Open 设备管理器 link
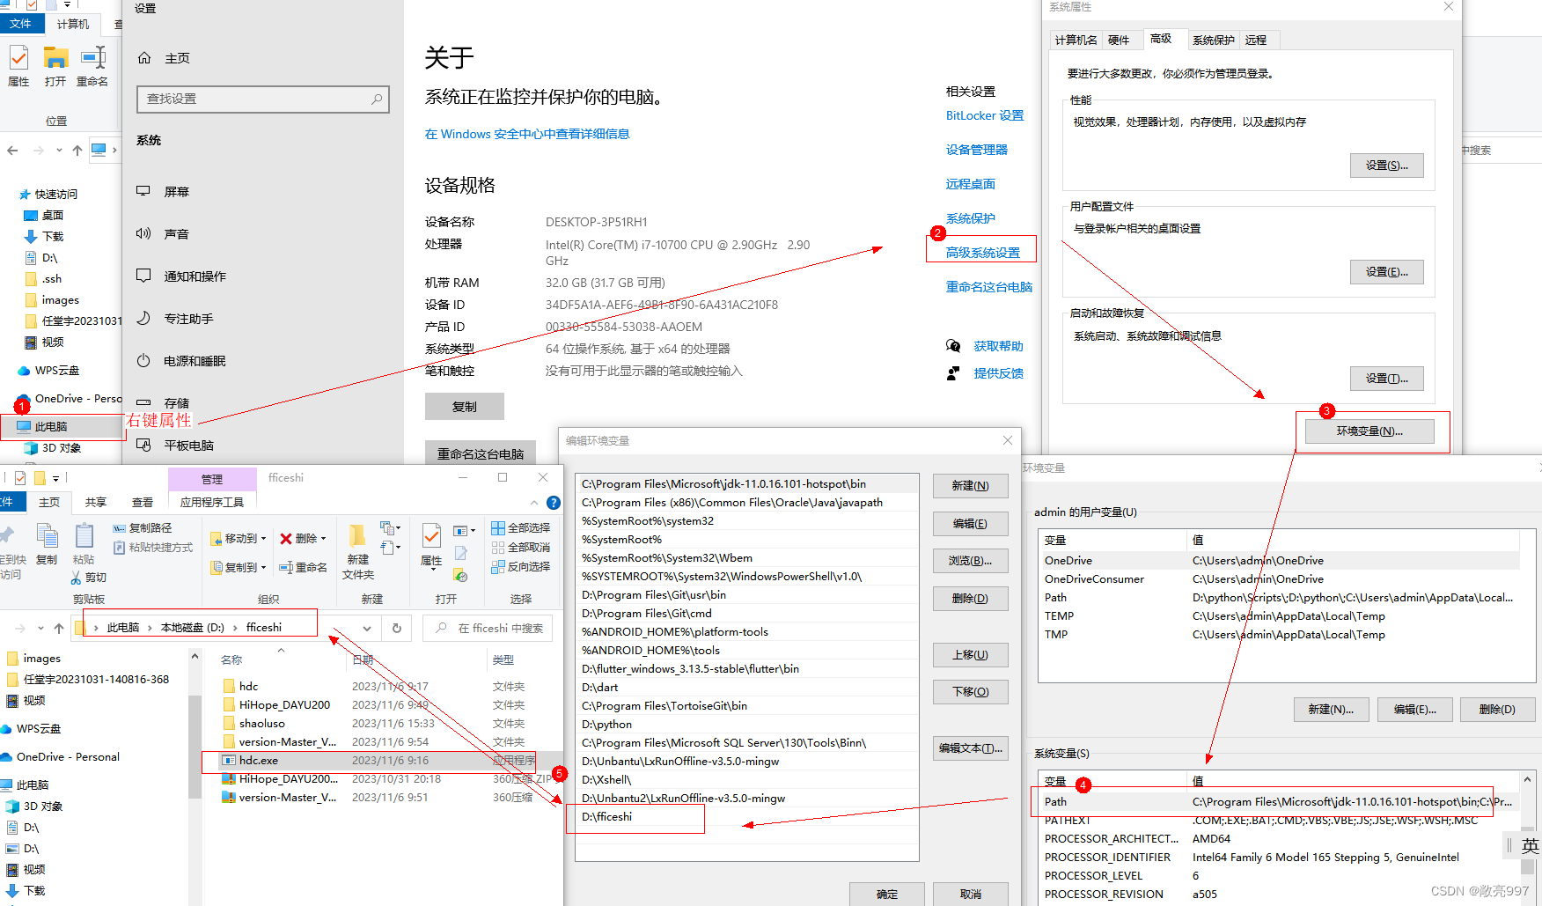The image size is (1542, 906). click(976, 150)
